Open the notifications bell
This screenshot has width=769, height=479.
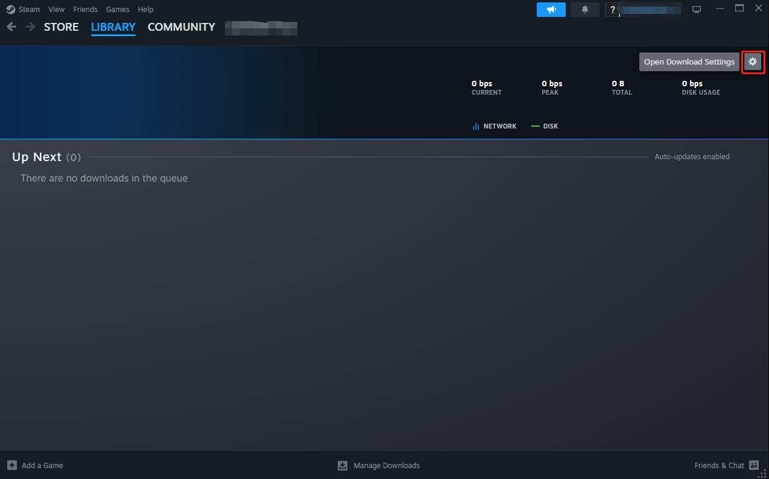point(584,10)
